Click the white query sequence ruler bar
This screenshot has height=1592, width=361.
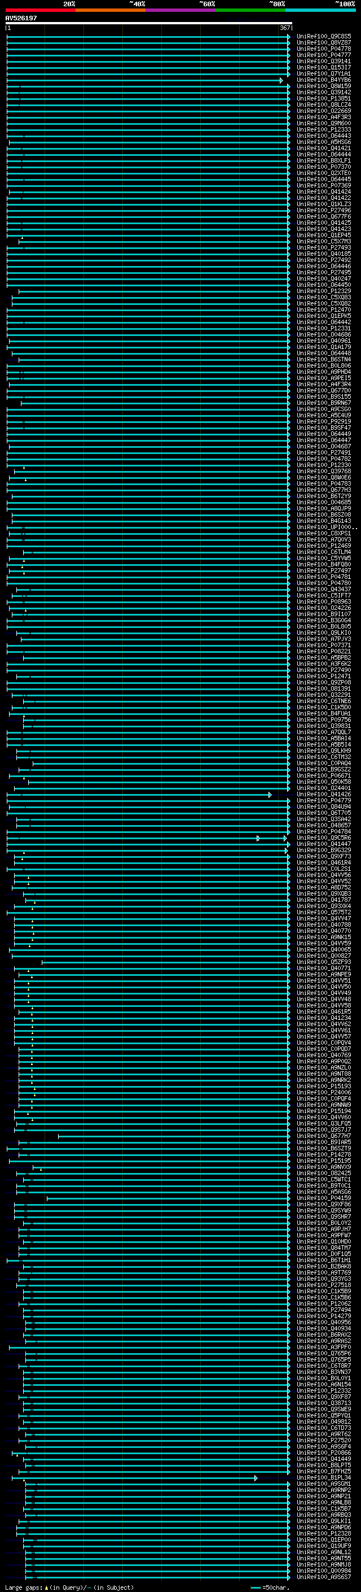(x=149, y=24)
